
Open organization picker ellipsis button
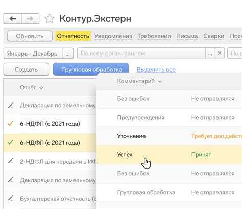(x=210, y=53)
